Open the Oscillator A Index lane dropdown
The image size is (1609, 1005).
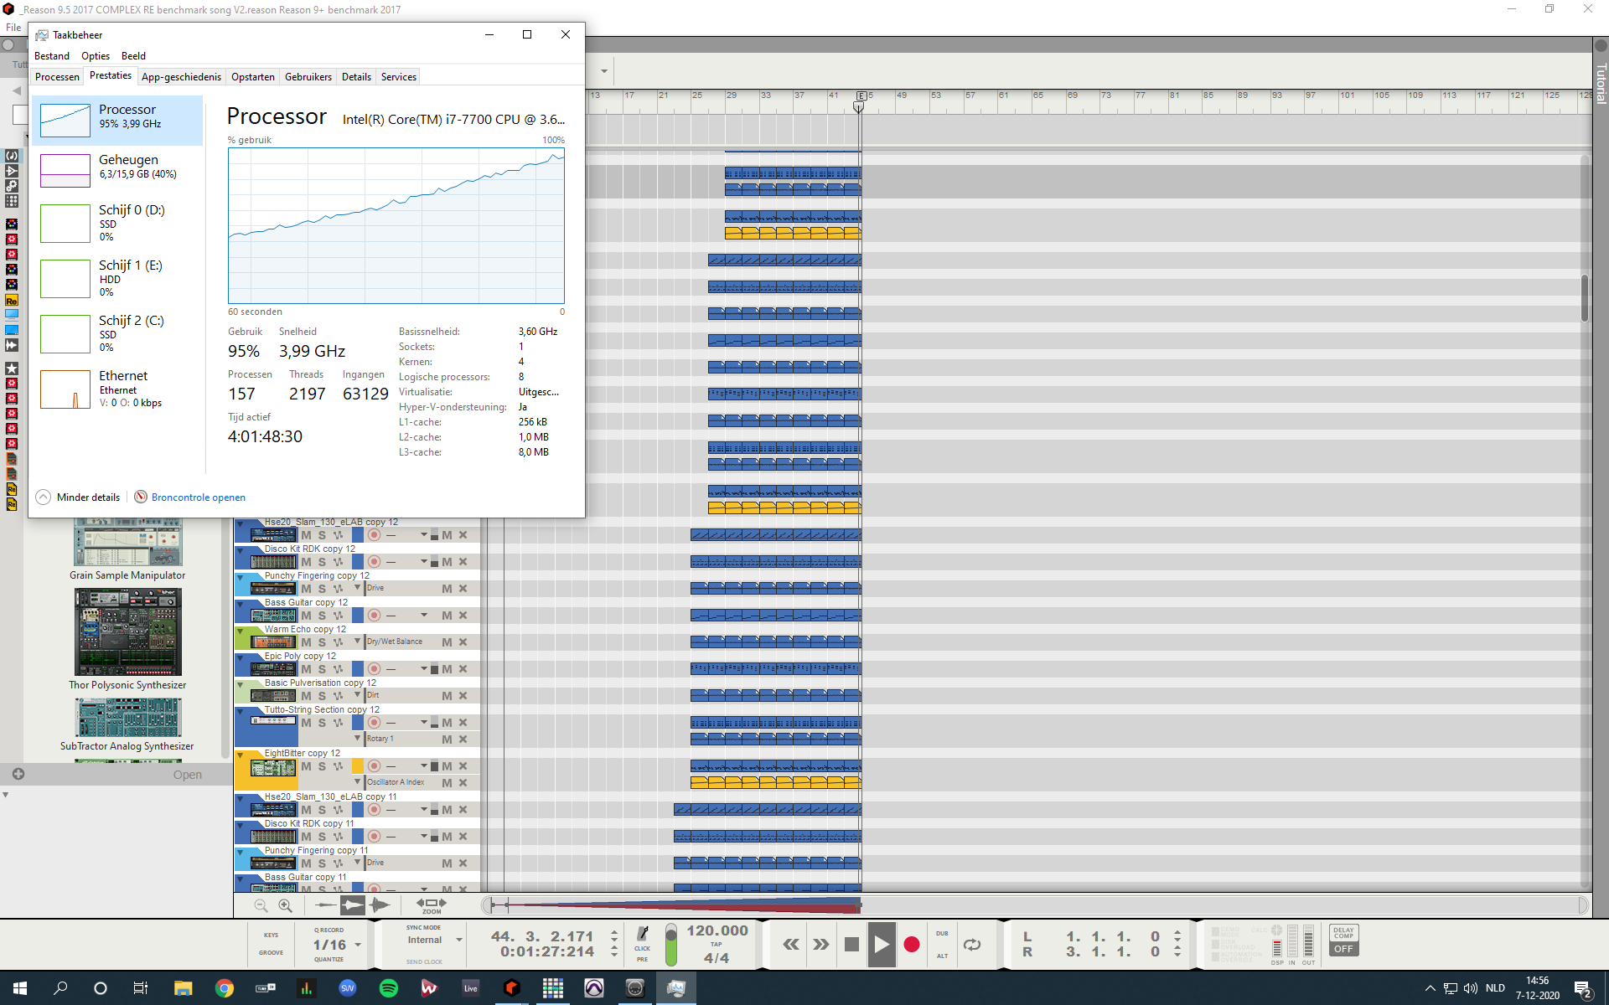click(358, 782)
